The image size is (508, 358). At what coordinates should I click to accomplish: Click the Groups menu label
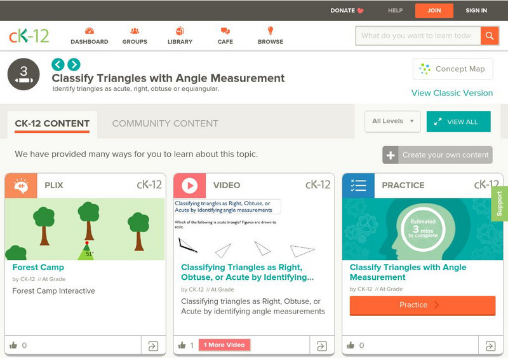click(135, 41)
